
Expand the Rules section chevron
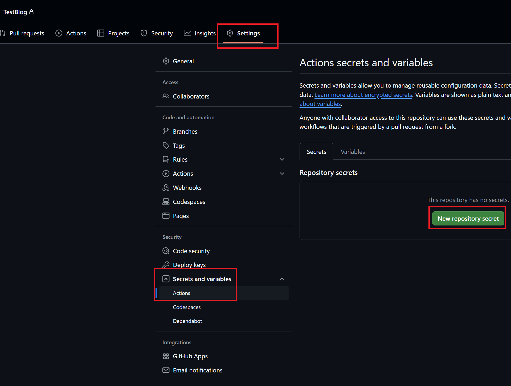(x=282, y=159)
